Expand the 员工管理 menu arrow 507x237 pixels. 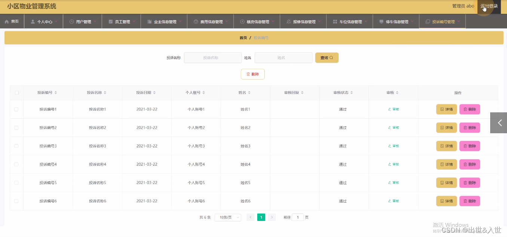[134, 21]
